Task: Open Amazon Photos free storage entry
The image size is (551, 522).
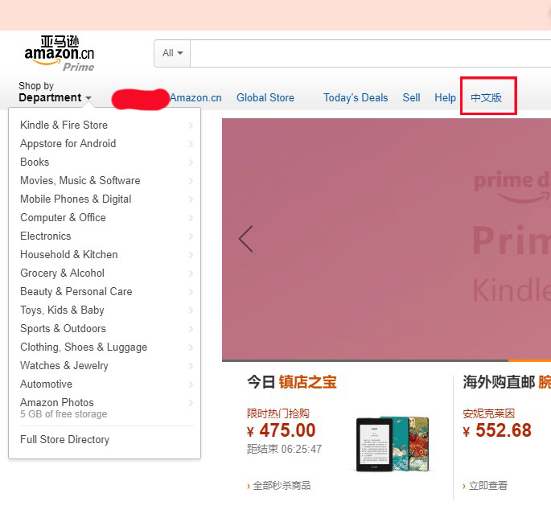Action: [64, 408]
